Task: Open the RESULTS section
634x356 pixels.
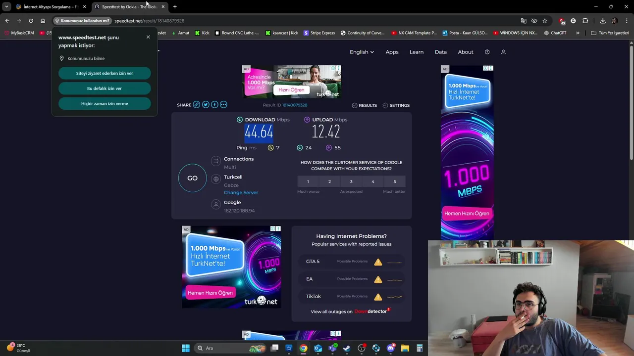Action: point(364,105)
